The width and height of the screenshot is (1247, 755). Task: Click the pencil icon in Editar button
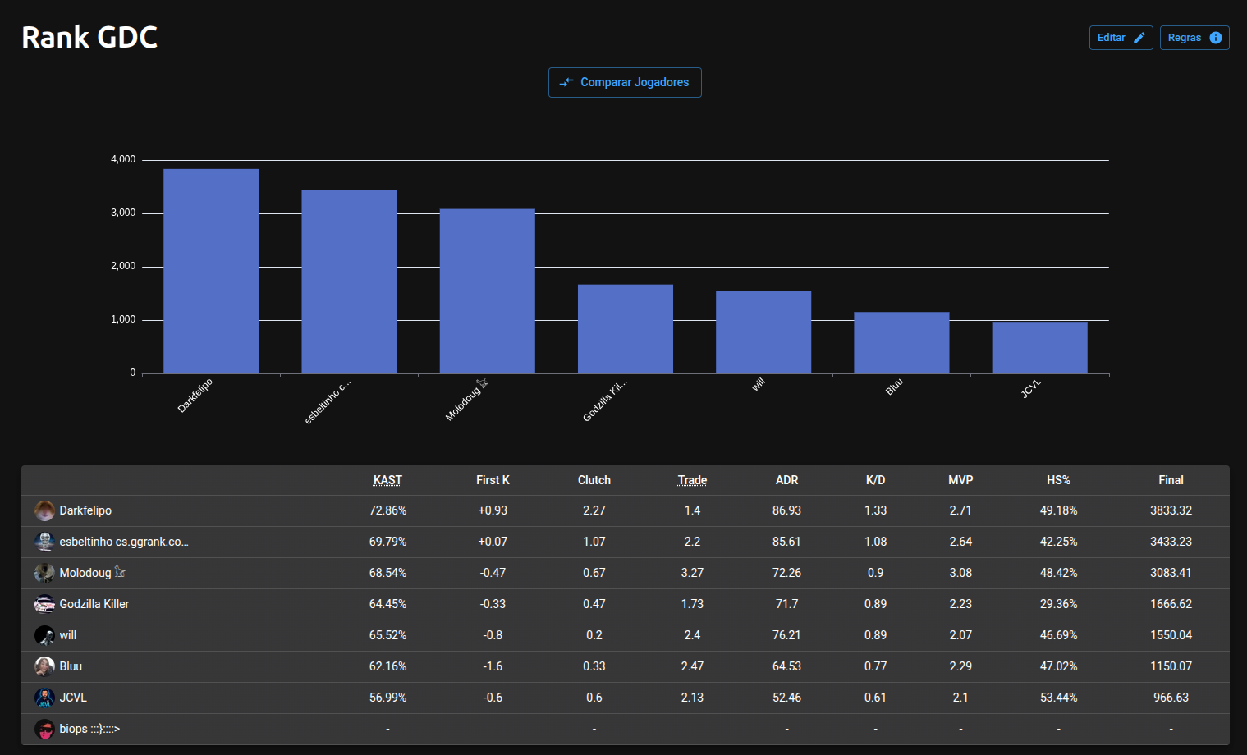tap(1139, 38)
